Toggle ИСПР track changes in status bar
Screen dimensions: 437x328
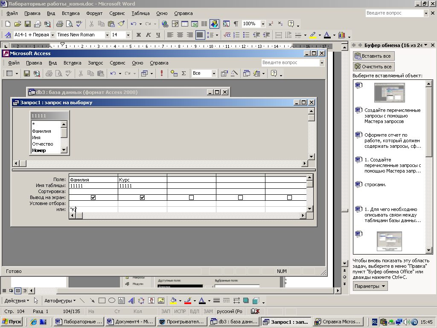coord(180,311)
